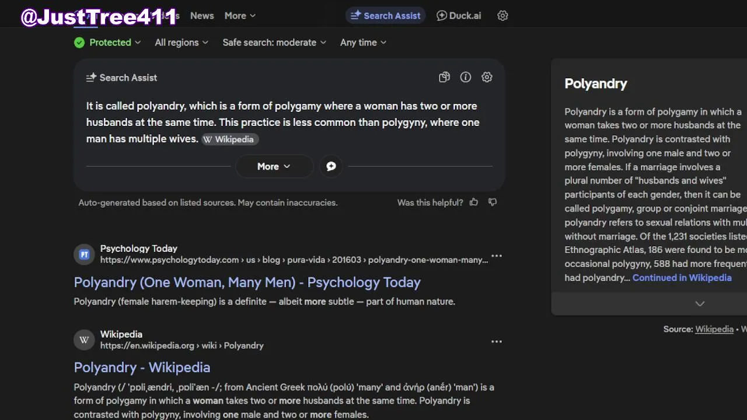The height and width of the screenshot is (420, 747).
Task: Switch to the News tab
Action: coord(202,16)
